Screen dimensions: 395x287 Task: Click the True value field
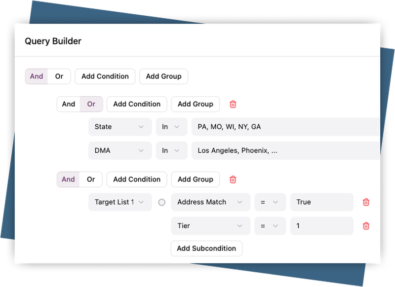pyautogui.click(x=322, y=202)
